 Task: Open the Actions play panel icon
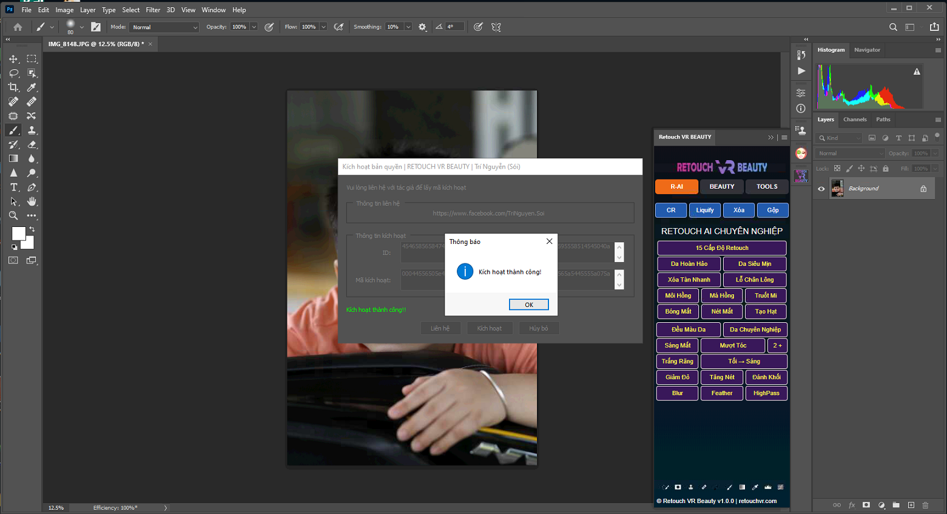(801, 71)
